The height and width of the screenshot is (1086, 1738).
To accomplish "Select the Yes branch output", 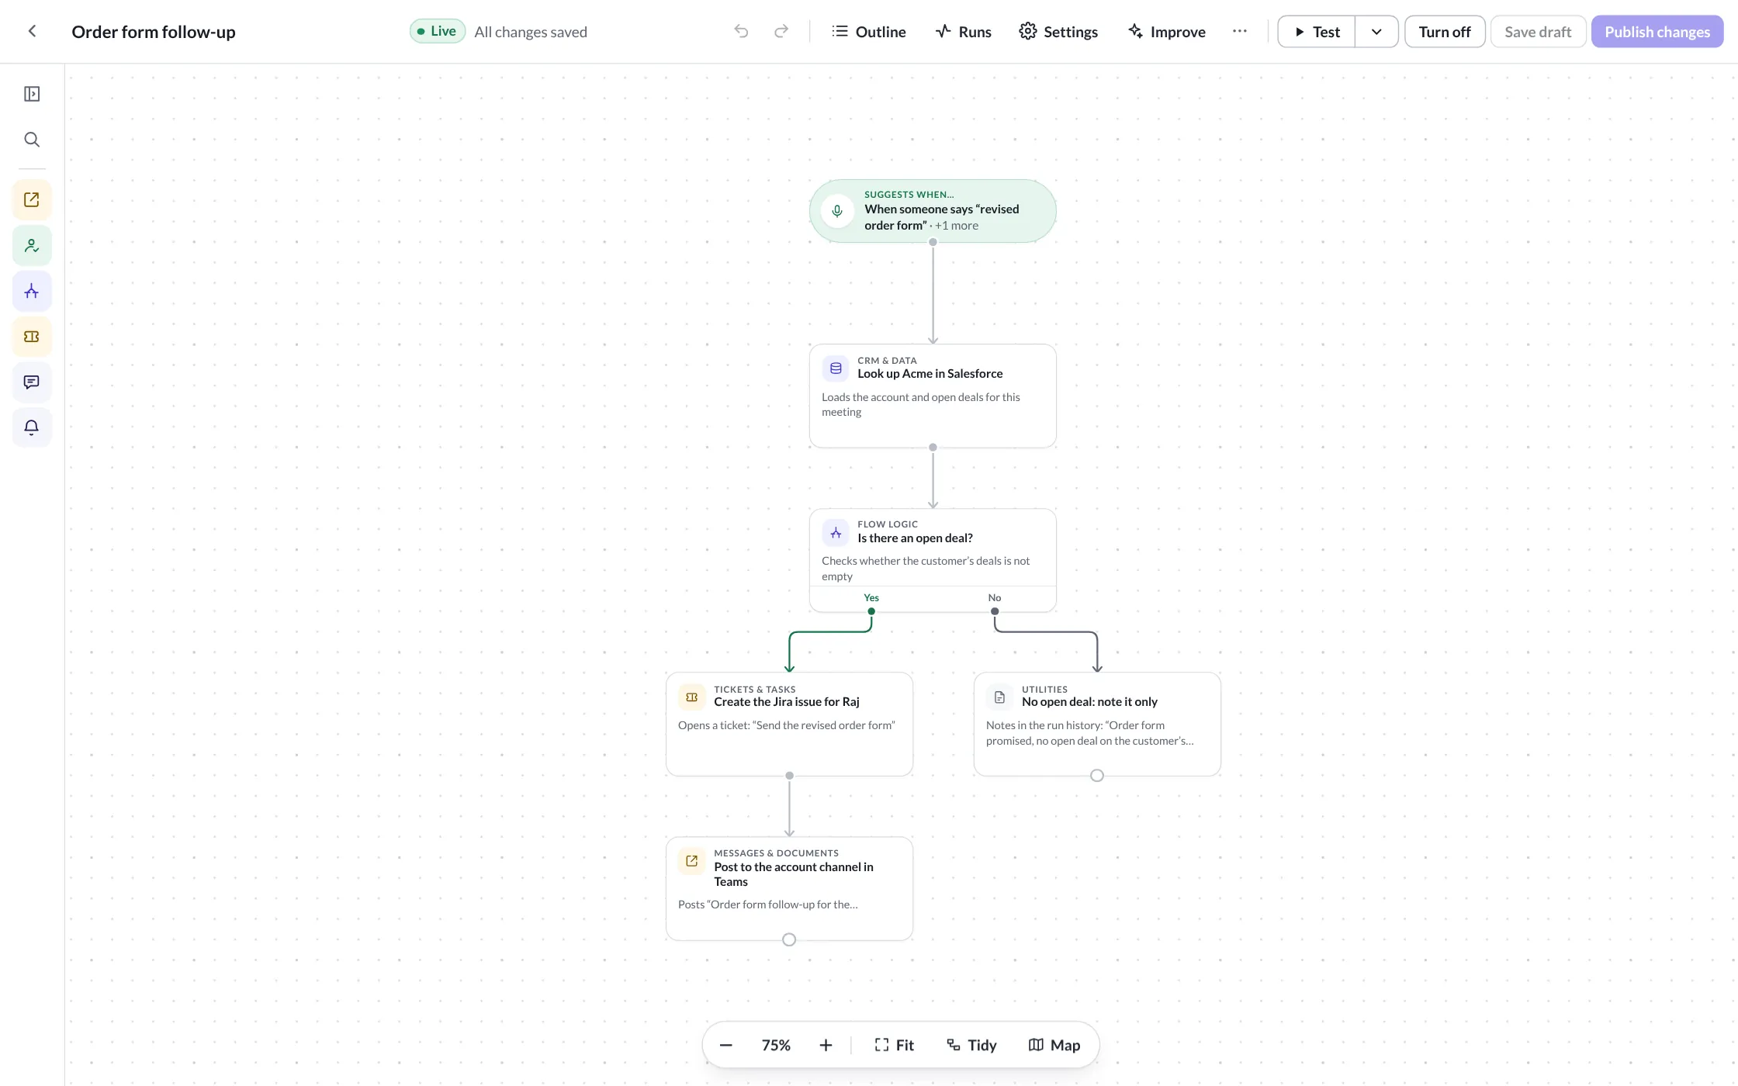I will point(871,611).
